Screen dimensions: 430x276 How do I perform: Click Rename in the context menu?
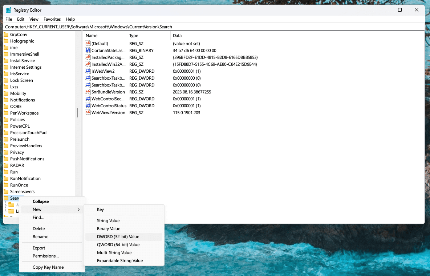coord(52,237)
